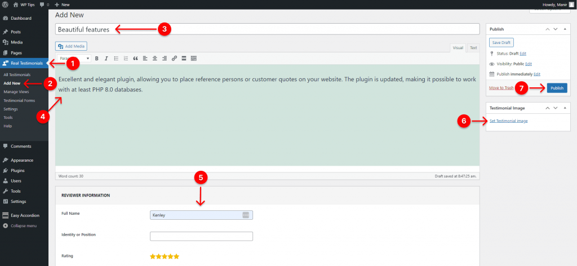This screenshot has width=577, height=266.
Task: Open WP Tips site home link
Action: point(24,5)
